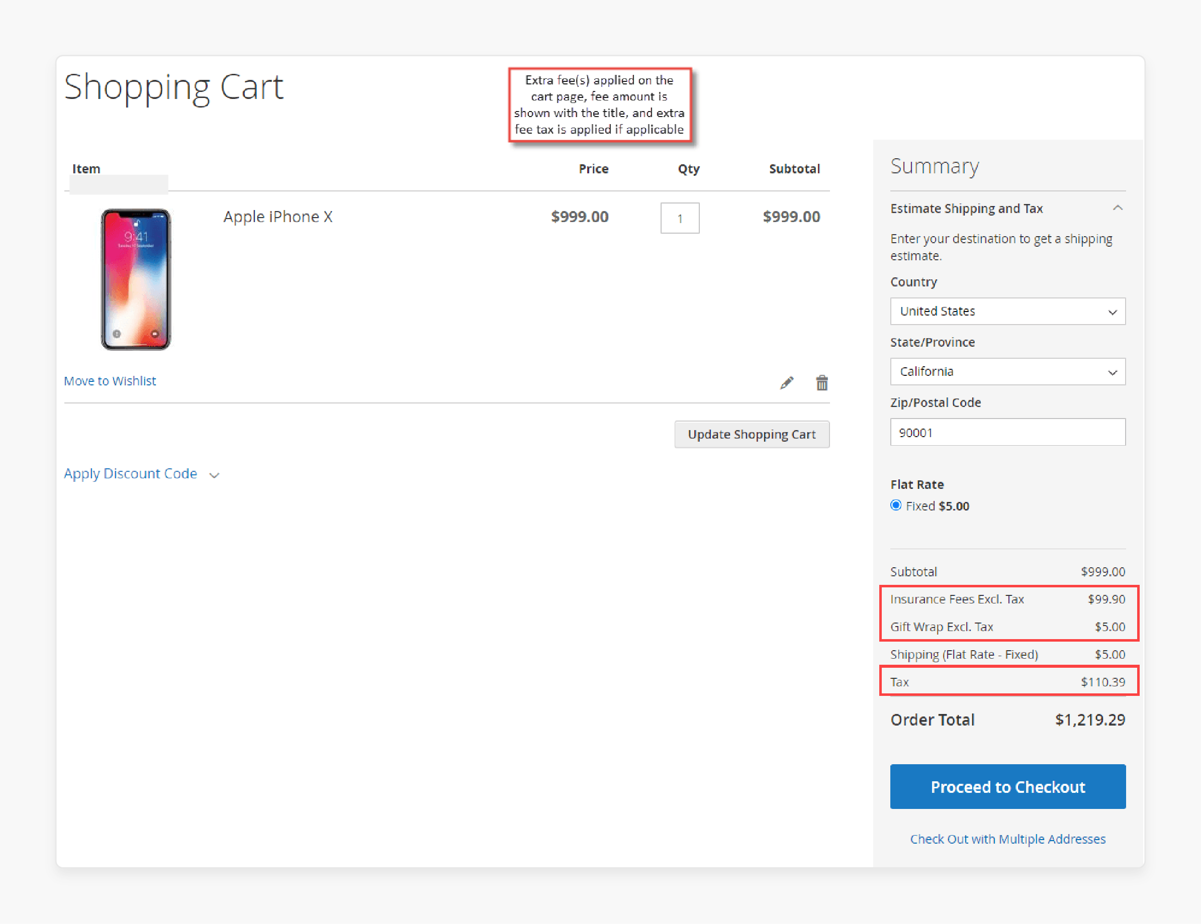Remove the item using the trash icon
1201x924 pixels.
[821, 382]
